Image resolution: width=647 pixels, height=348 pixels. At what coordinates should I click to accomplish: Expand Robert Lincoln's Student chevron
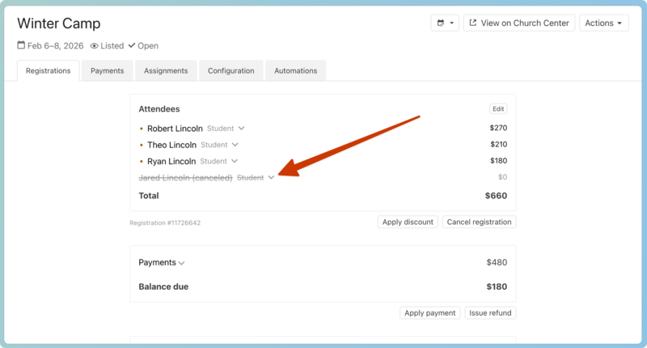241,129
